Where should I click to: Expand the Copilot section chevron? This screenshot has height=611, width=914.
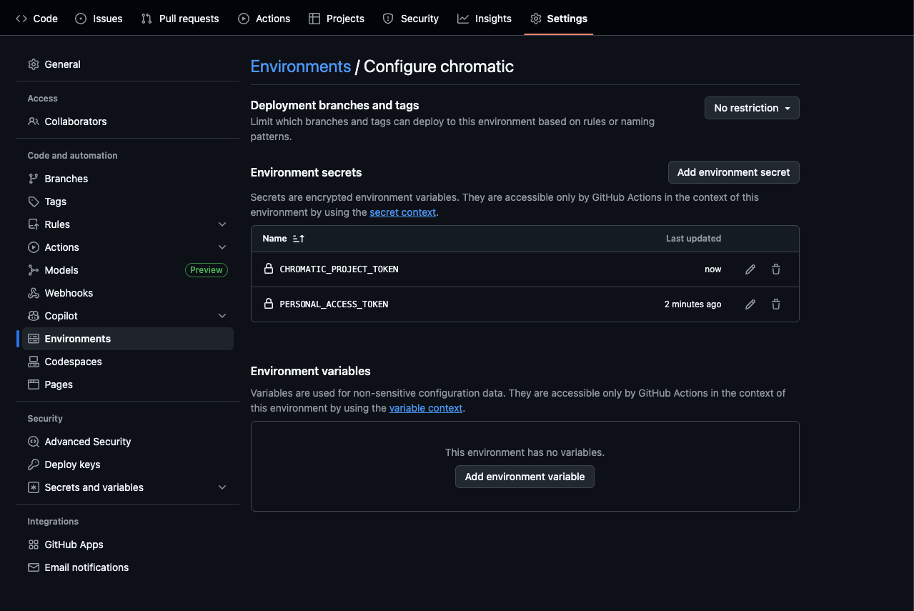click(222, 316)
